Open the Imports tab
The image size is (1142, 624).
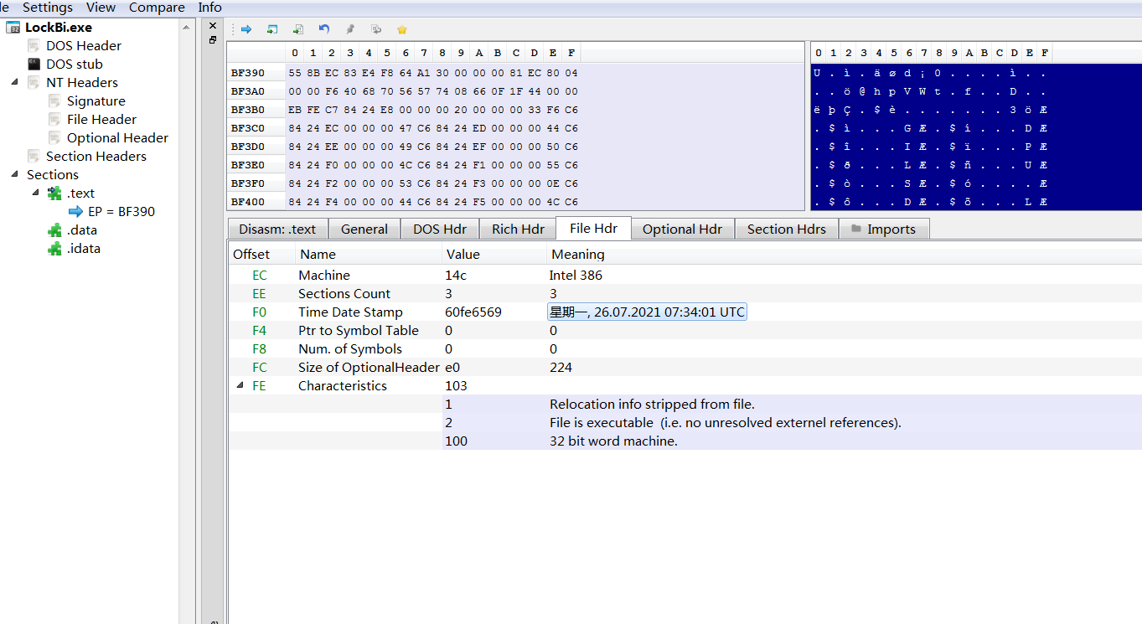coord(883,229)
